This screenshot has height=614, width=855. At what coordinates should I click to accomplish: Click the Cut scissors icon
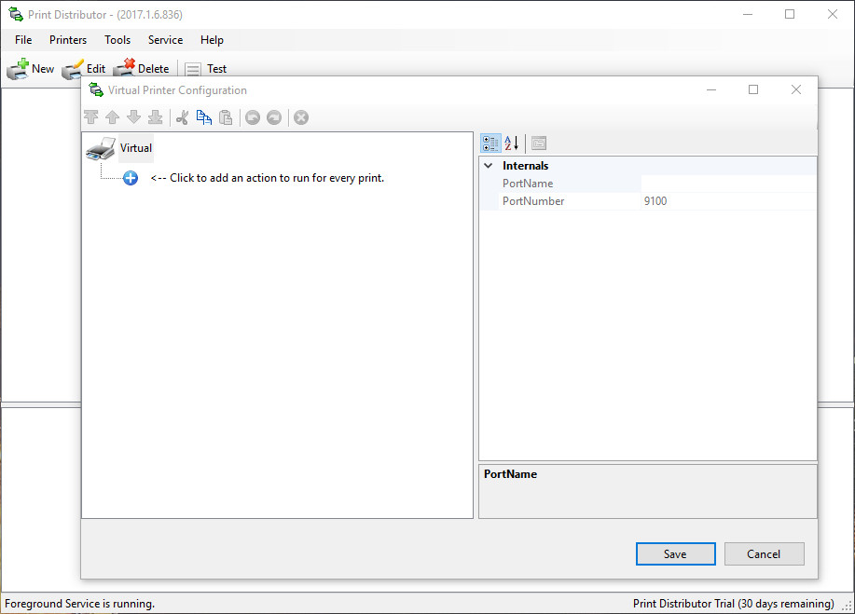coord(182,117)
